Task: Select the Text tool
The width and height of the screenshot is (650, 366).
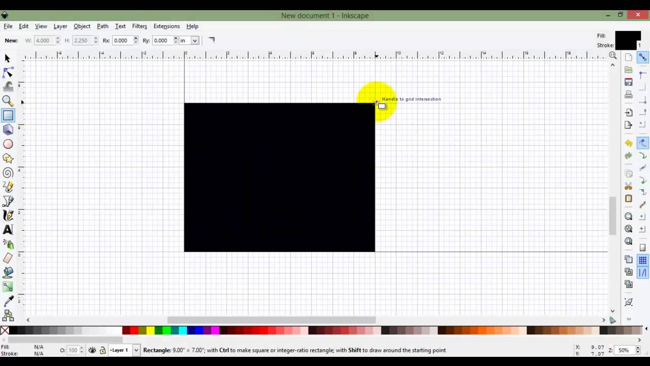Action: tap(8, 230)
